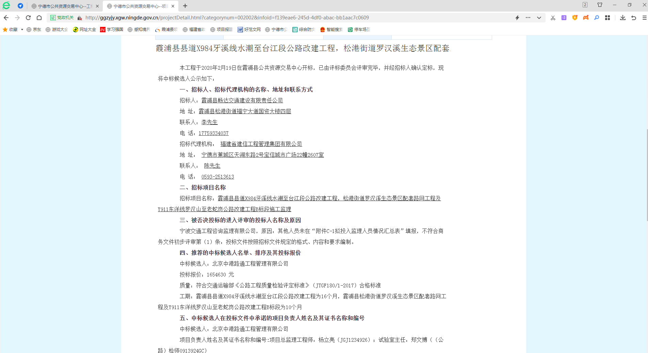This screenshot has height=353, width=648.
Task: Open the 霞浦县项 bookmark
Action: (x=166, y=30)
